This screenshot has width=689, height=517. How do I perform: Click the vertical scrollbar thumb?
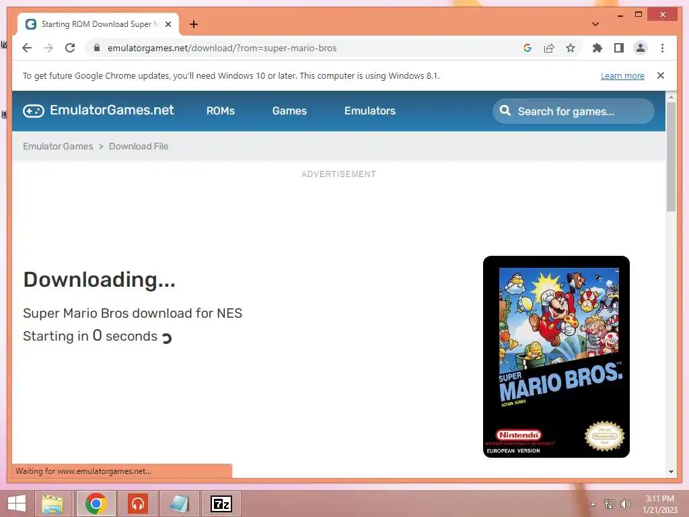pos(671,157)
